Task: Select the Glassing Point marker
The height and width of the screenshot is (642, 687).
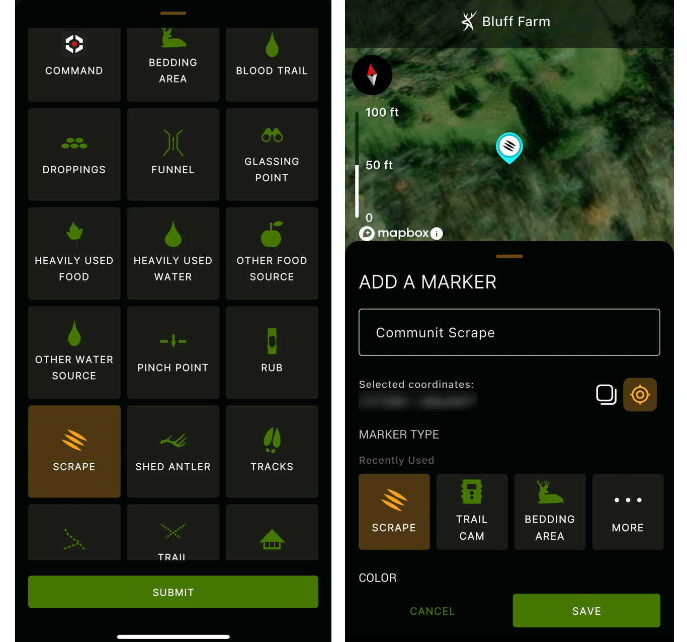Action: 272,155
